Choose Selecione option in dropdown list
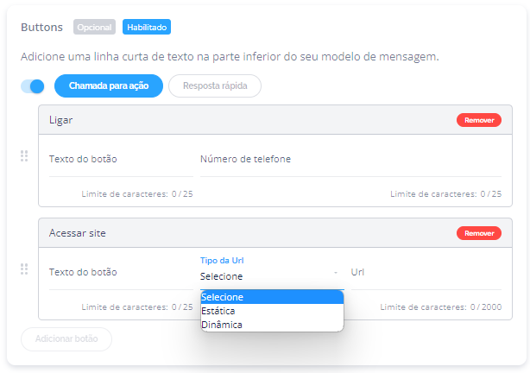530x373 pixels. (271, 297)
